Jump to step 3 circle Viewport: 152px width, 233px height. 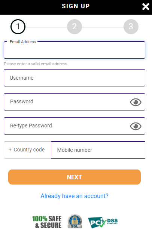(x=131, y=27)
